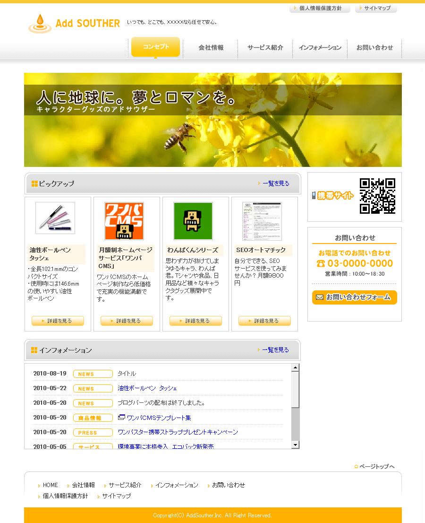The width and height of the screenshot is (425, 523).
Task: Click the scroll up arrow in the news list
Action: tap(295, 368)
